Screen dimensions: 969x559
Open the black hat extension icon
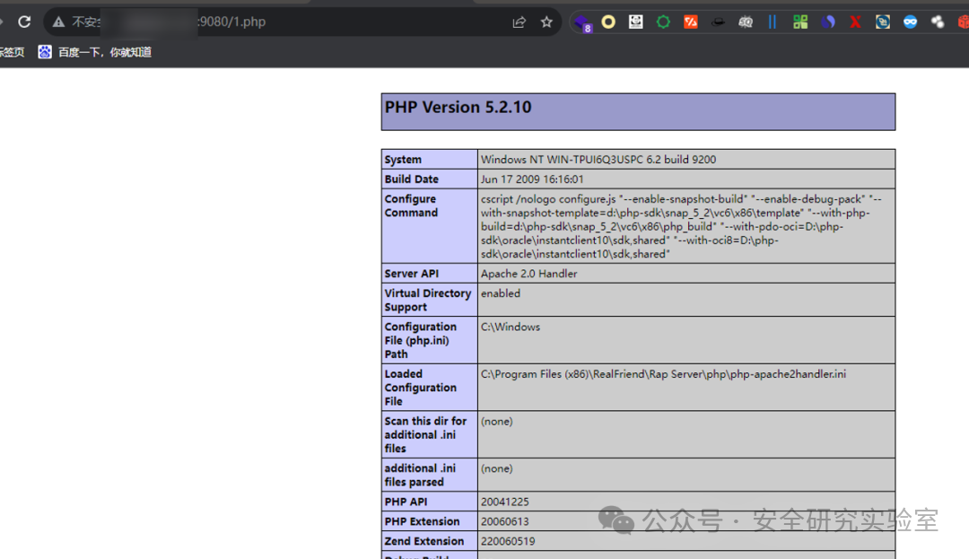tap(718, 22)
